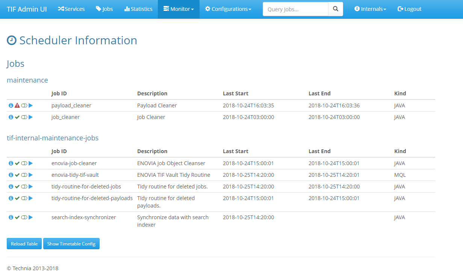Open the Monitor dropdown menu
The height and width of the screenshot is (277, 463).
[179, 9]
